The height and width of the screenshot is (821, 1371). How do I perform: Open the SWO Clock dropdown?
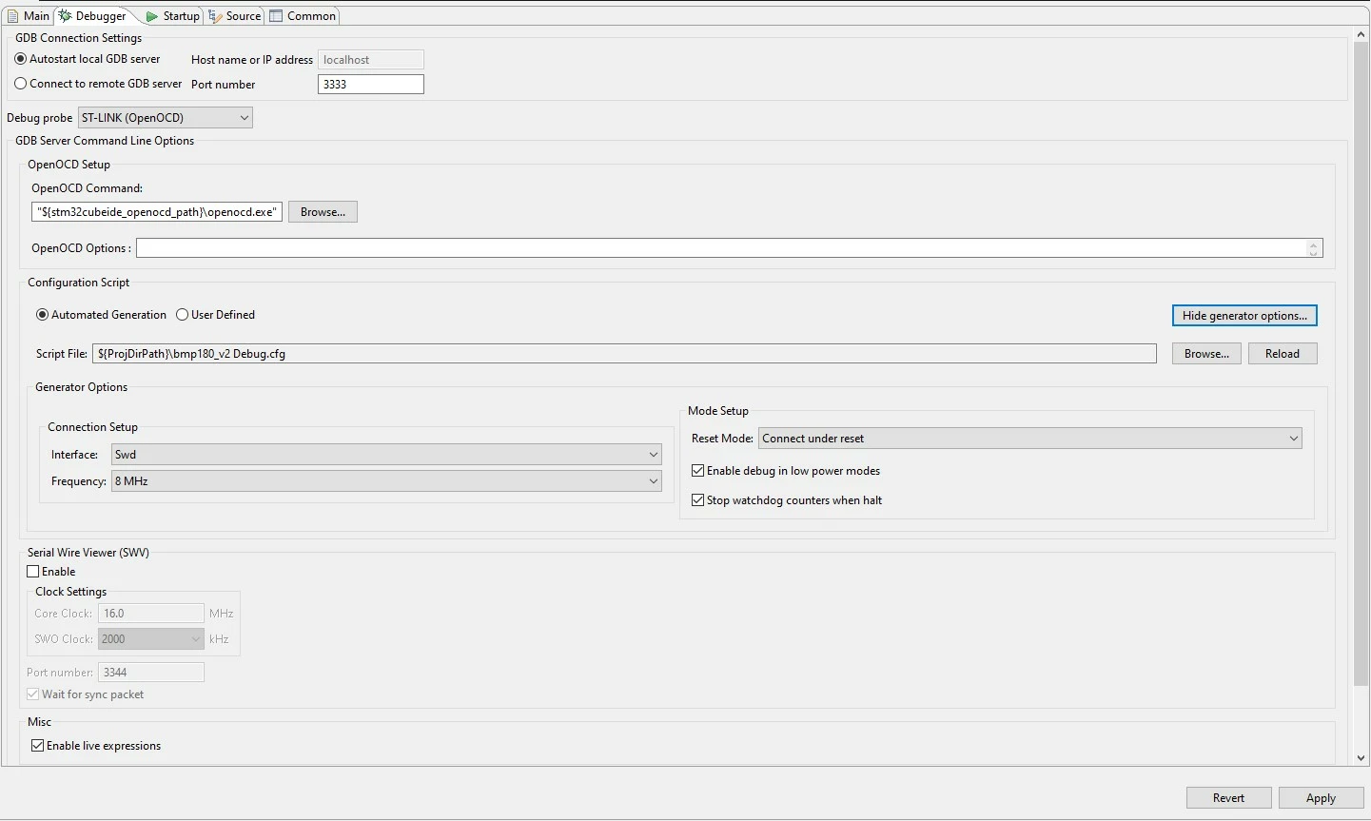click(x=151, y=639)
